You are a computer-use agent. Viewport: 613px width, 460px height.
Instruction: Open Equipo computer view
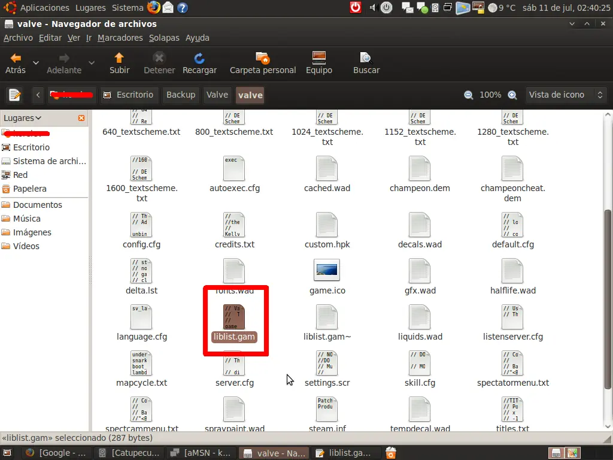click(x=319, y=63)
